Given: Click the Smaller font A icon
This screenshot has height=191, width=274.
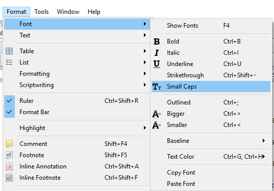Looking at the screenshot, I should pyautogui.click(x=157, y=125).
